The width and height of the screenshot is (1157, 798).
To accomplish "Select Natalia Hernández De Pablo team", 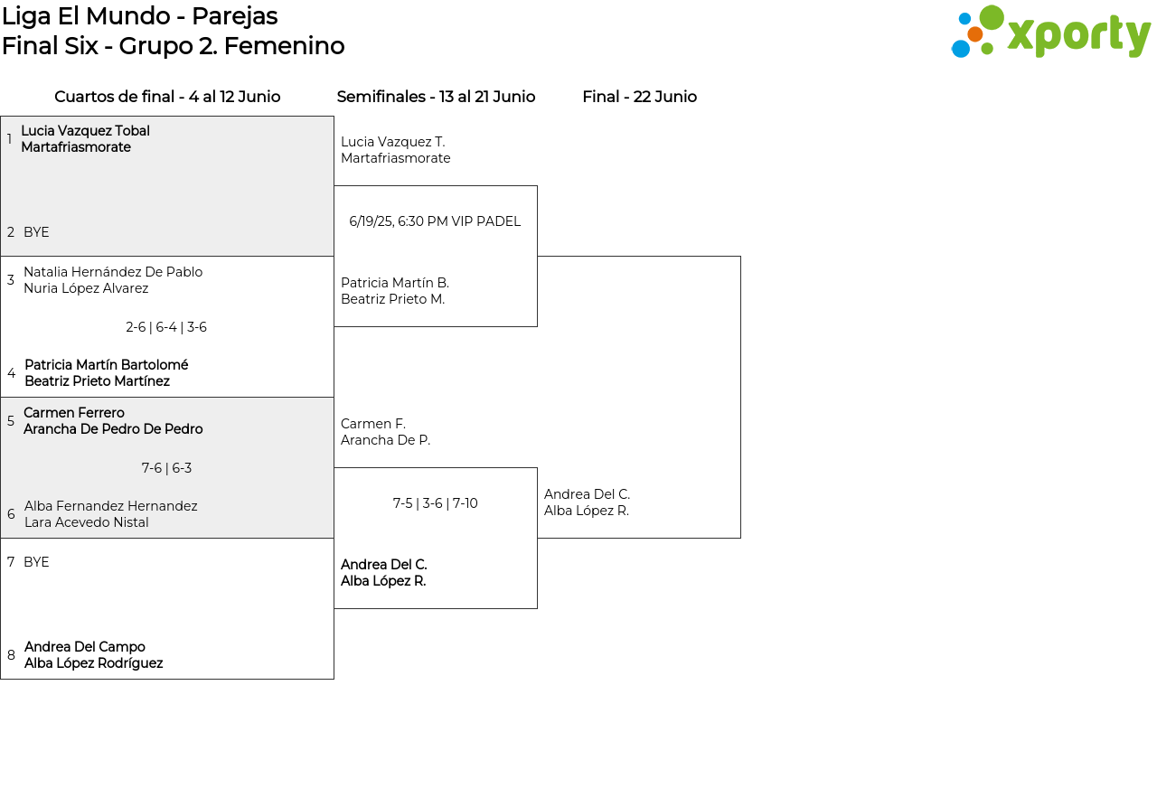I will (112, 280).
